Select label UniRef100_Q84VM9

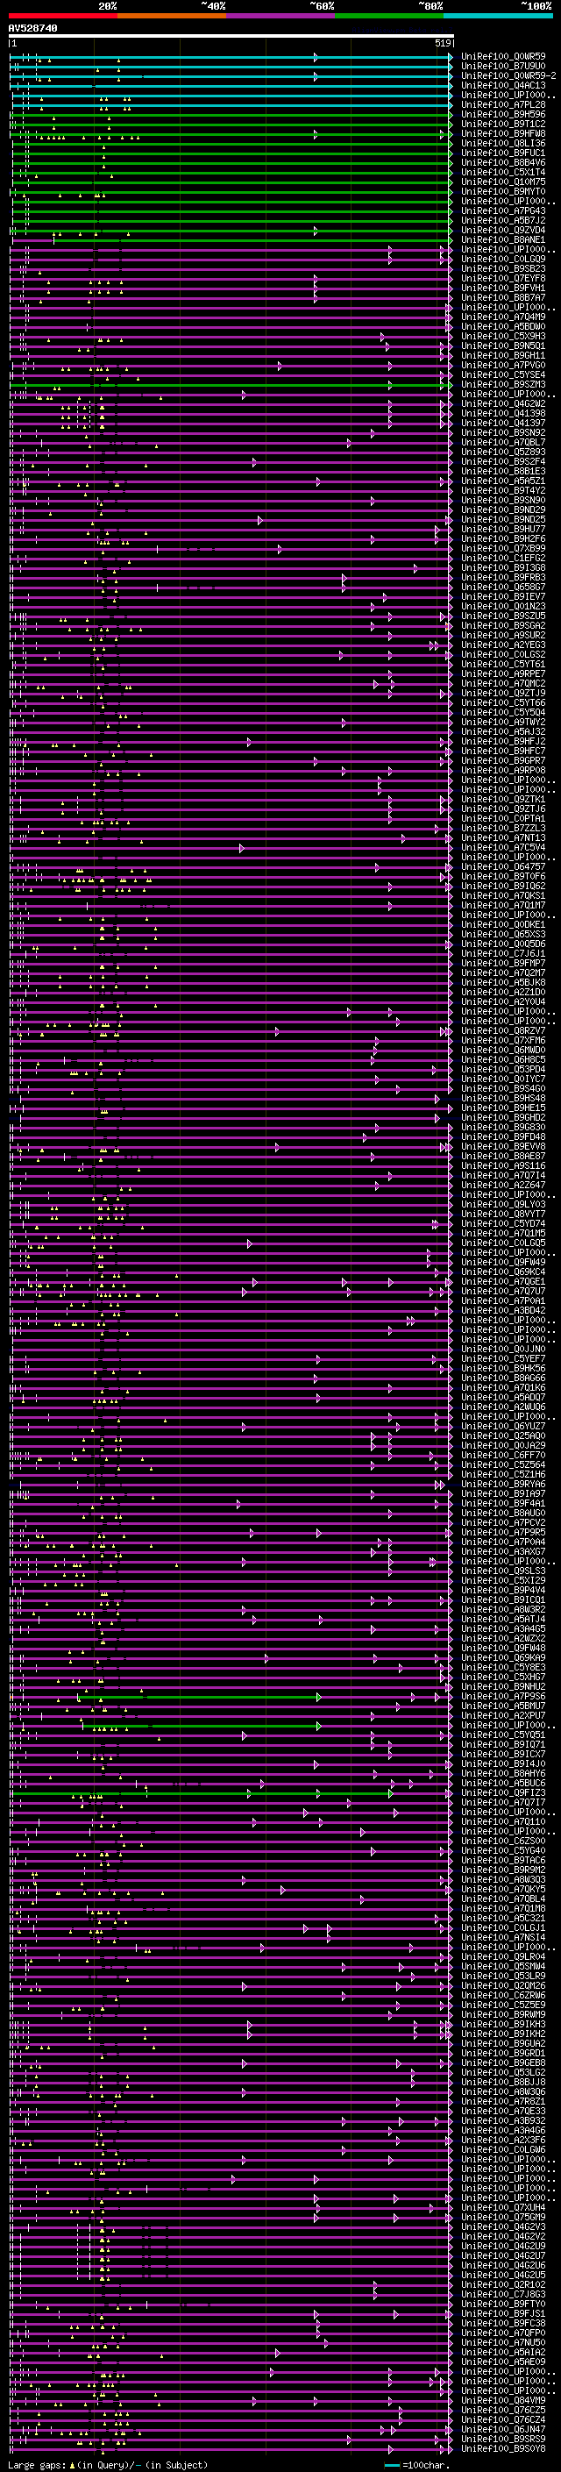[503, 2400]
